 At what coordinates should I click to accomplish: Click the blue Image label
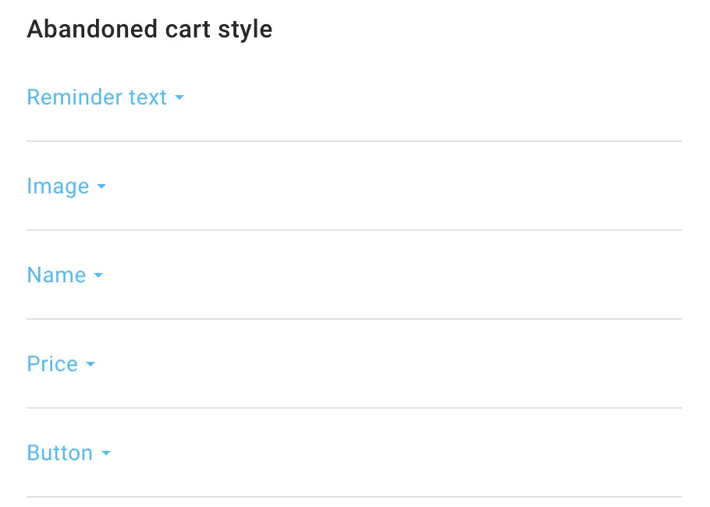point(58,186)
